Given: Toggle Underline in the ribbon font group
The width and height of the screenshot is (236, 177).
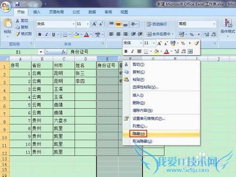Looking at the screenshot, I should (53, 34).
